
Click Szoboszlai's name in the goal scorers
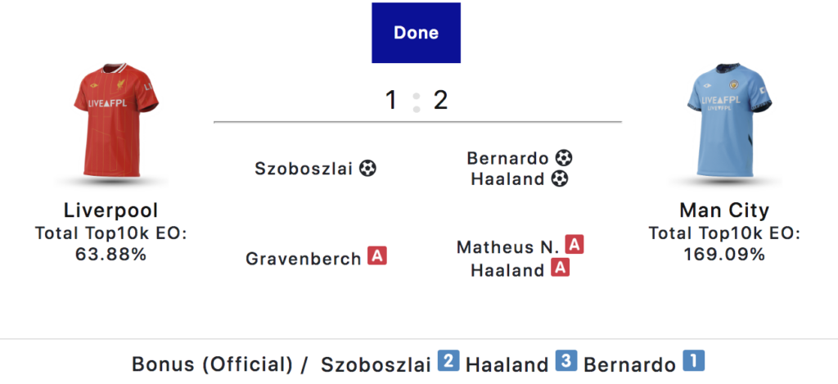(x=304, y=169)
